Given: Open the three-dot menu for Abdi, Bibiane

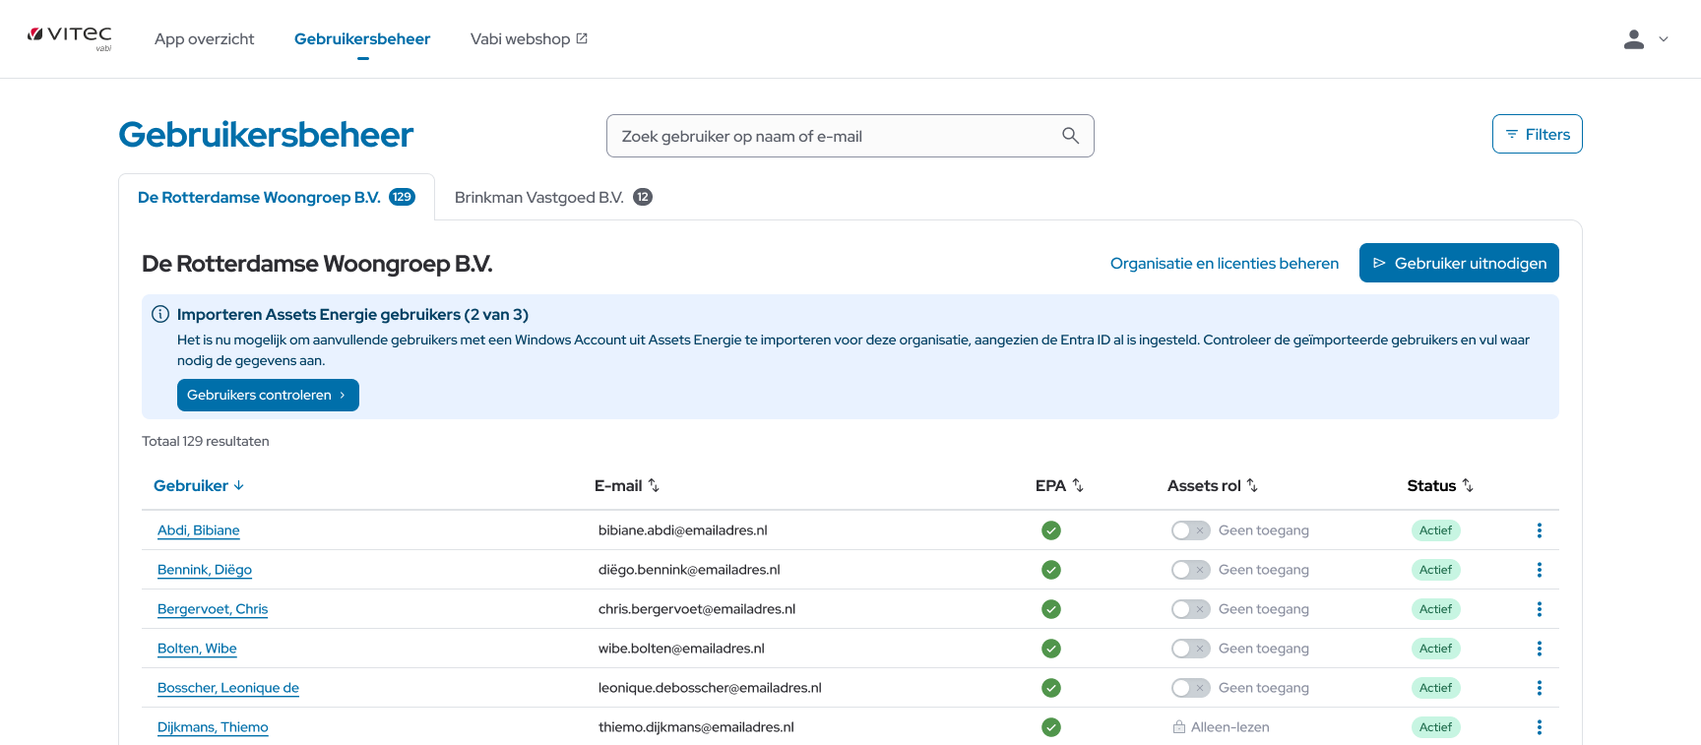Looking at the screenshot, I should point(1539,530).
